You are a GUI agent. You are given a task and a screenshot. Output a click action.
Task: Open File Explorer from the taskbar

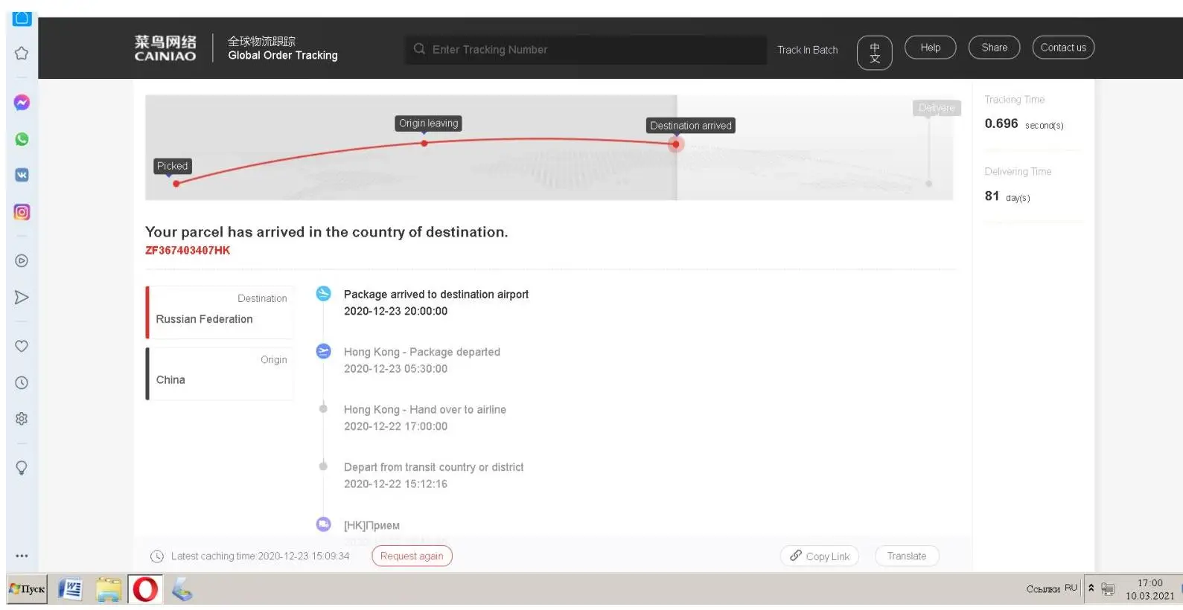(109, 590)
